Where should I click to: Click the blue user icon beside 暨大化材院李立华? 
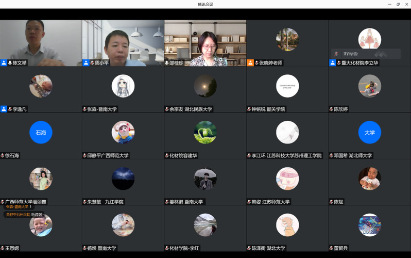(x=333, y=63)
